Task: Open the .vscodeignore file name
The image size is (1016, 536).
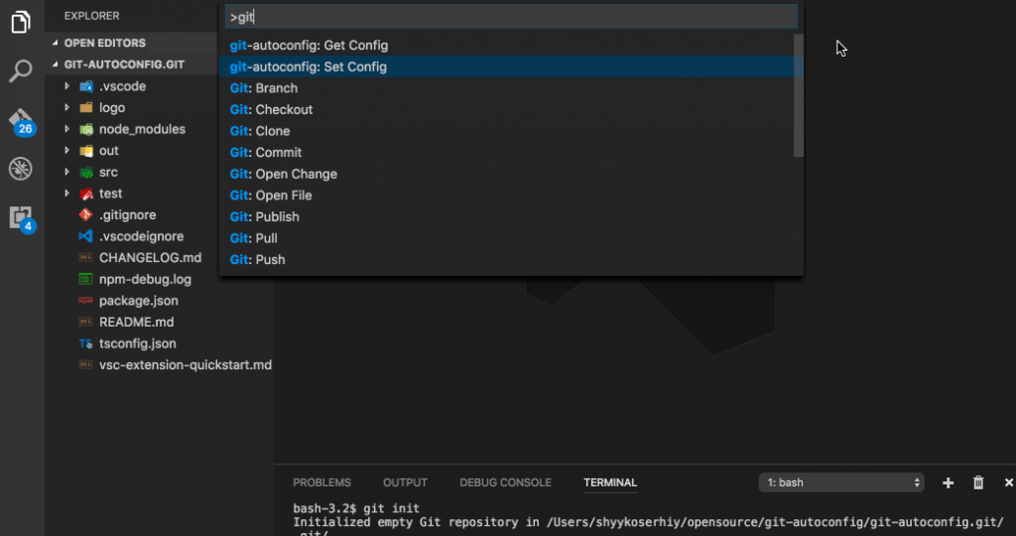Action: point(141,236)
